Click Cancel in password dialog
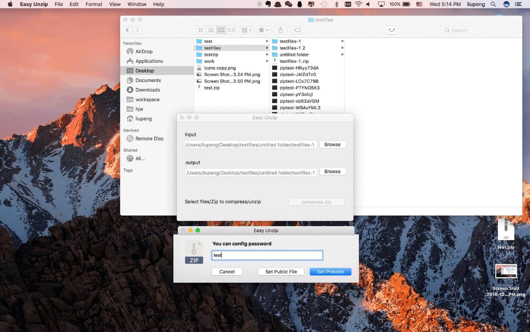The height and width of the screenshot is (332, 530). click(x=227, y=271)
